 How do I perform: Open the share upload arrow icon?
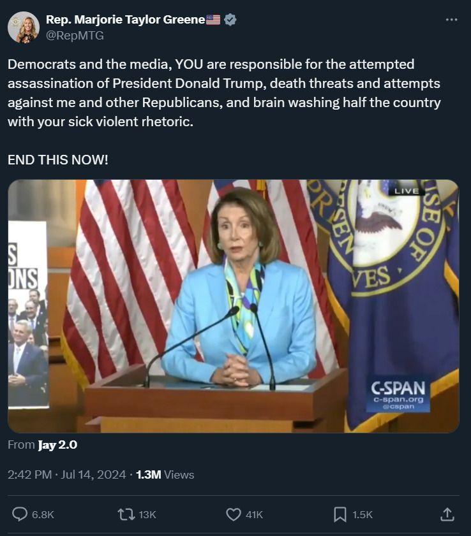click(447, 514)
